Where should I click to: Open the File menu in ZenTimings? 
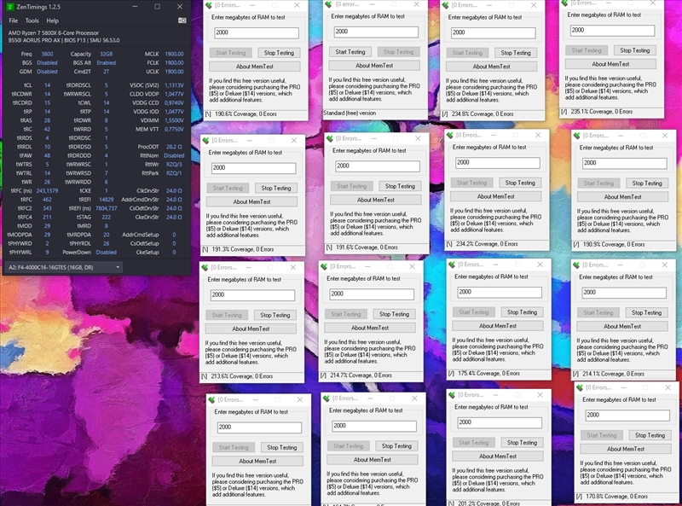(13, 20)
